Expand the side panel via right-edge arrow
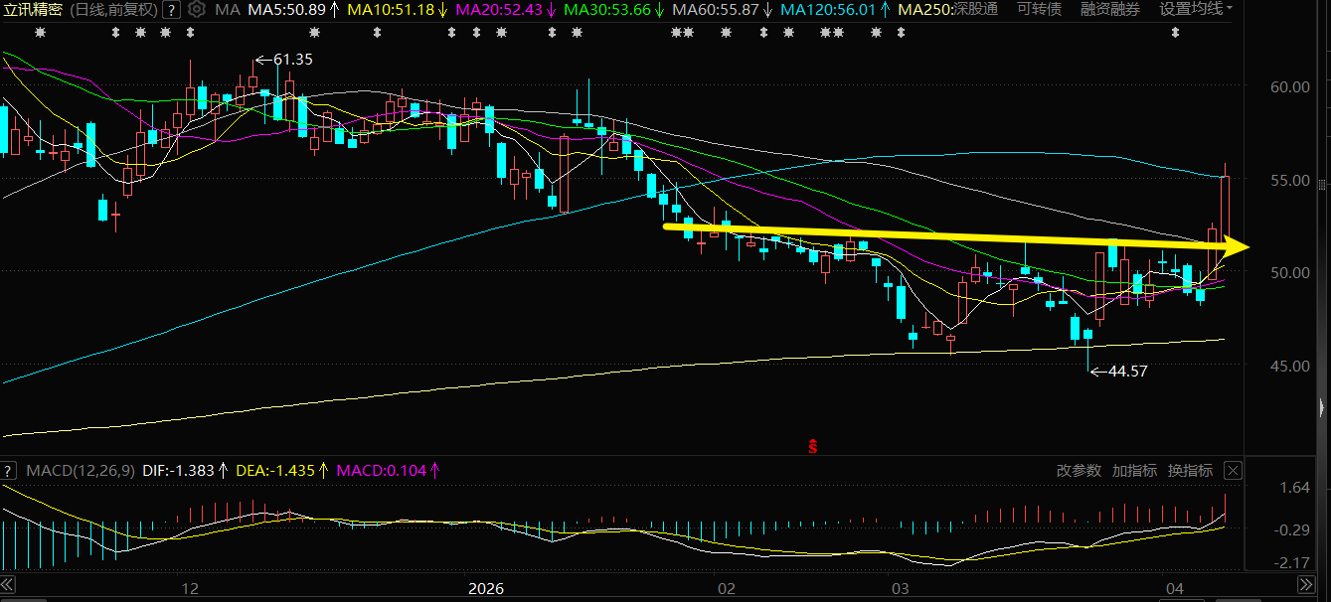The height and width of the screenshot is (602, 1331). click(1322, 407)
